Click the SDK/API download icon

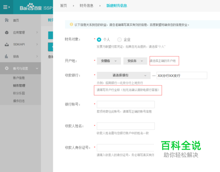pyautogui.click(x=7, y=44)
